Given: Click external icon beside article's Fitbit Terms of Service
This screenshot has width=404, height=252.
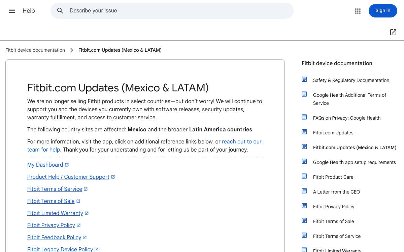Looking at the screenshot, I should 86,189.
